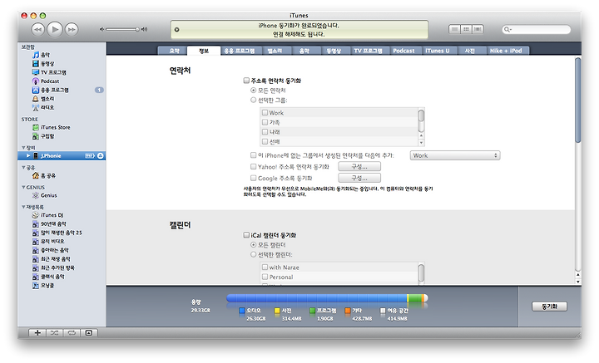This screenshot has height=363, width=599.
Task: Add a new playlist with plus button
Action: [x=37, y=333]
